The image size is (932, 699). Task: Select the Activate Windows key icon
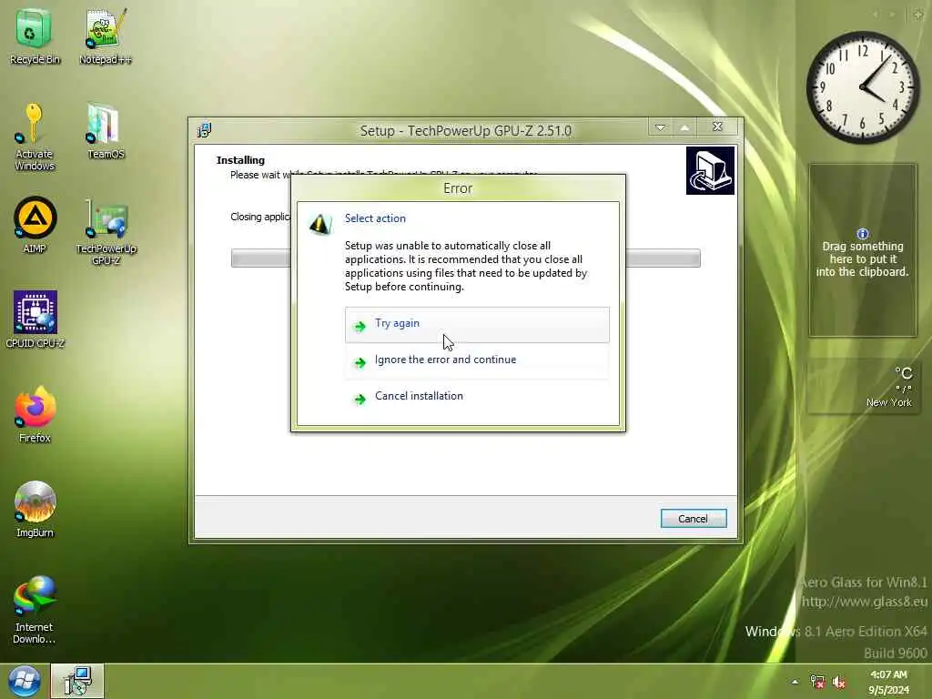click(x=34, y=137)
